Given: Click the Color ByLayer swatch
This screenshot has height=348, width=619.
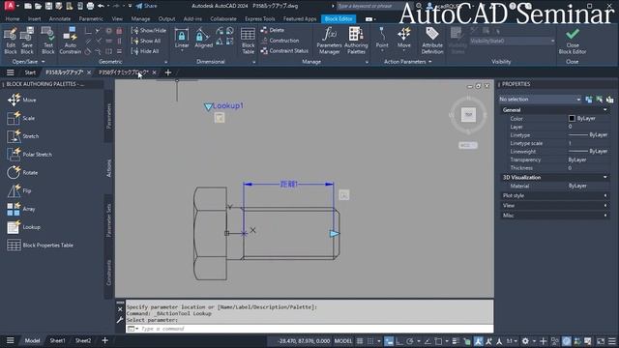Looking at the screenshot, I should tap(572, 118).
